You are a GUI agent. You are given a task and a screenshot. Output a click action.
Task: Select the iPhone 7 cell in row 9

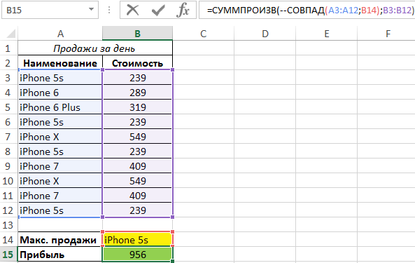click(x=60, y=166)
